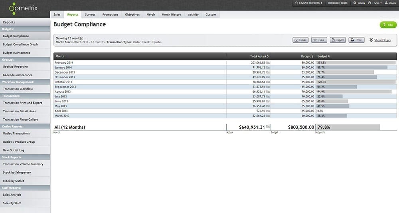Open drill-down icon for May 2013 actual
399x213 pixels.
[268, 106]
